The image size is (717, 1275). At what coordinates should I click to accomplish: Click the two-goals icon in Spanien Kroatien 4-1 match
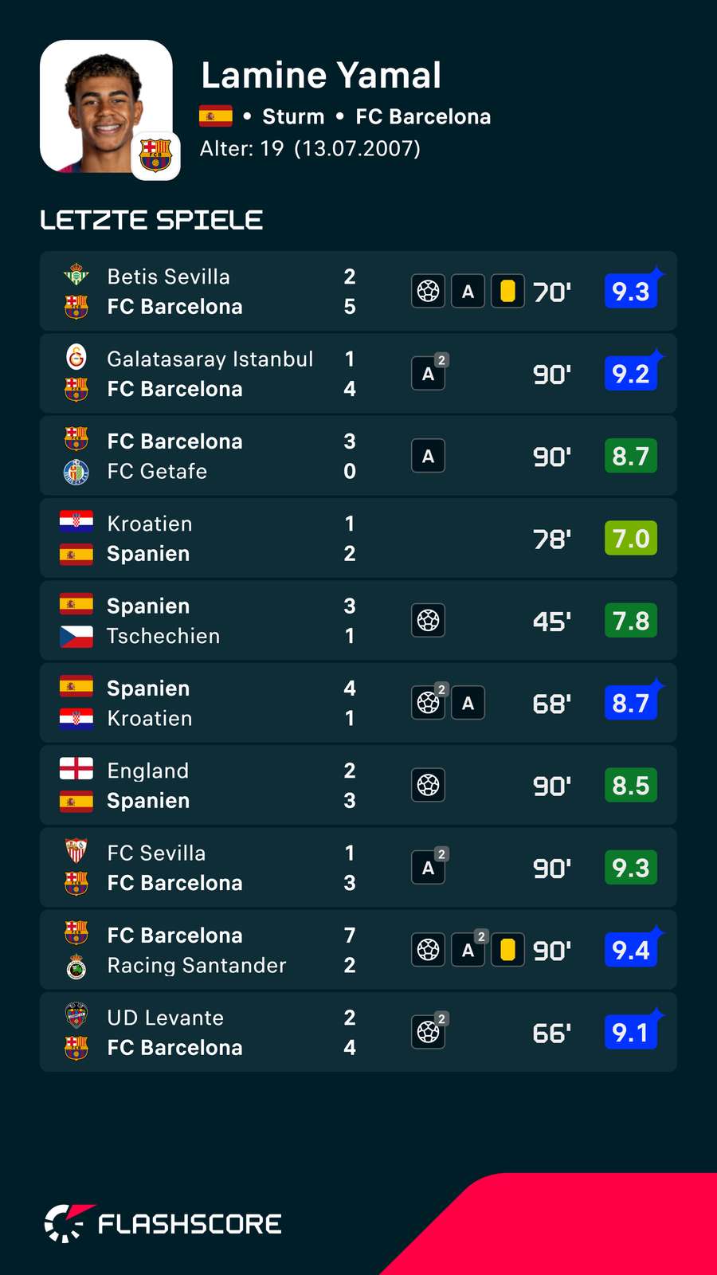point(429,701)
